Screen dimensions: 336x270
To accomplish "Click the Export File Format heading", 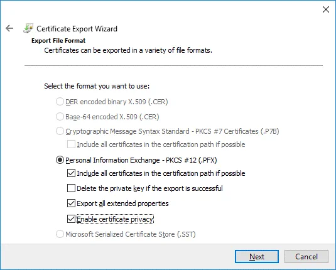I will (58, 40).
